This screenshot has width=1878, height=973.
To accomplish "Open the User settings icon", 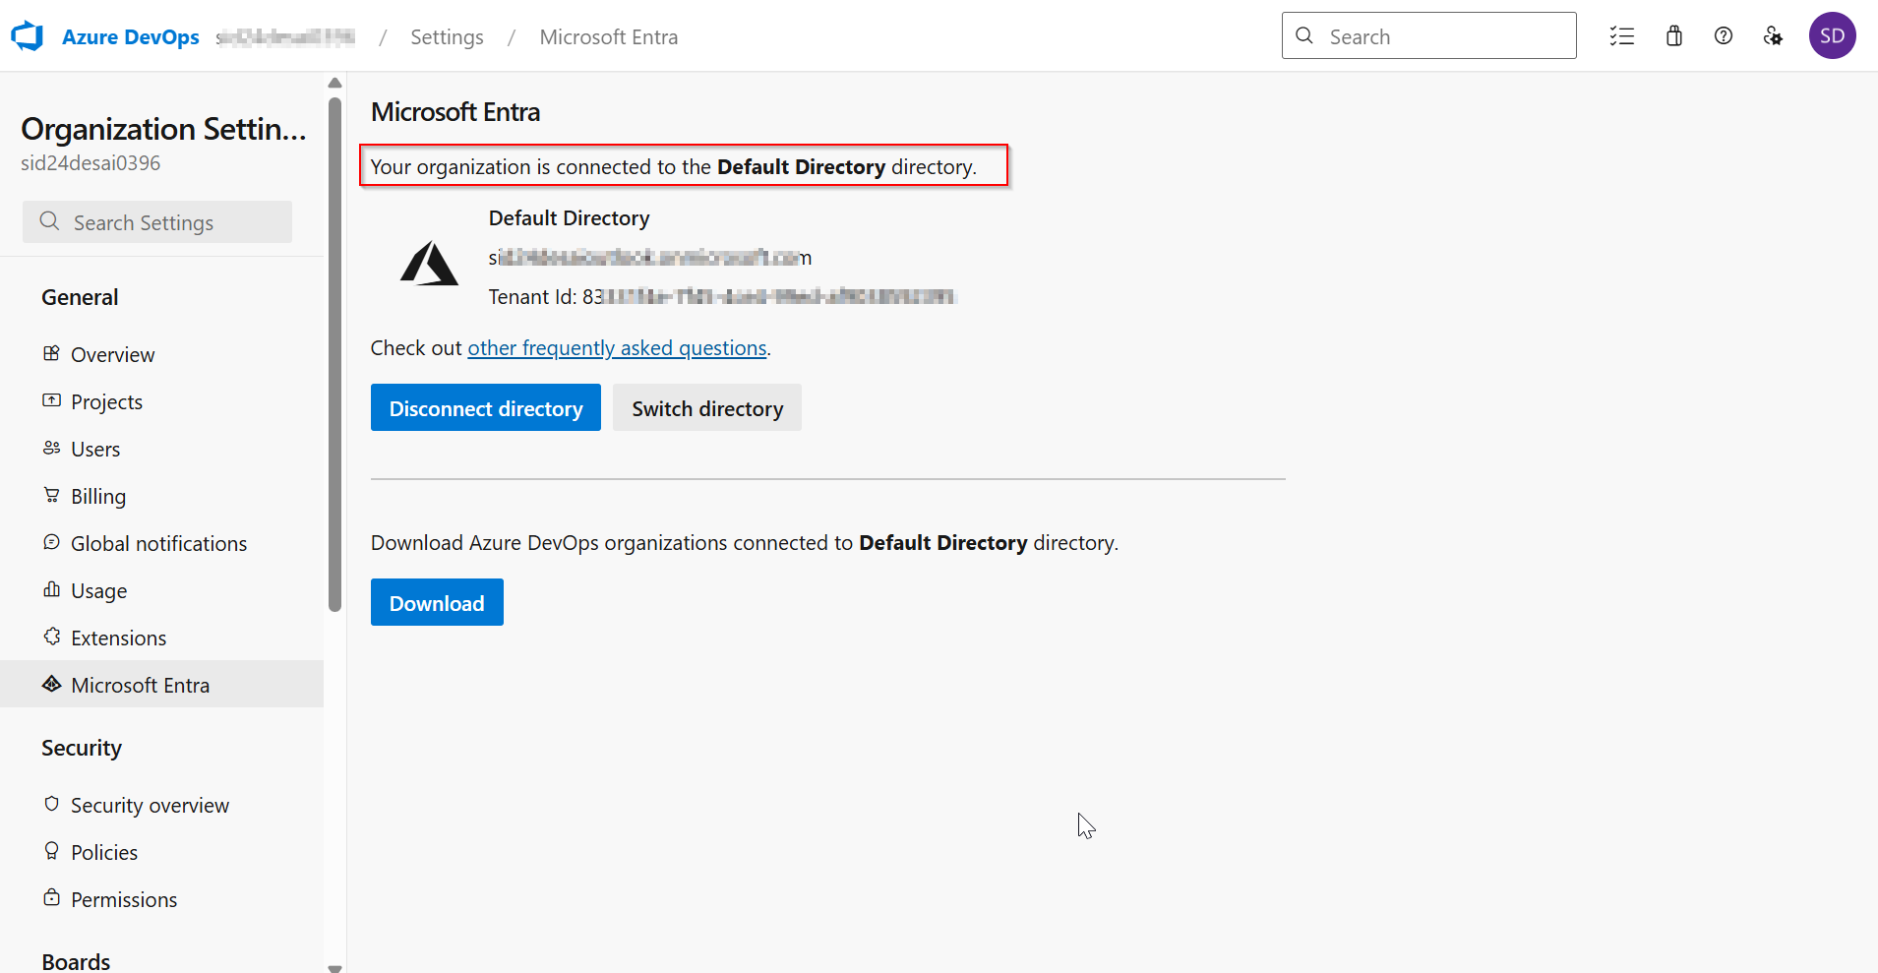I will click(x=1773, y=36).
